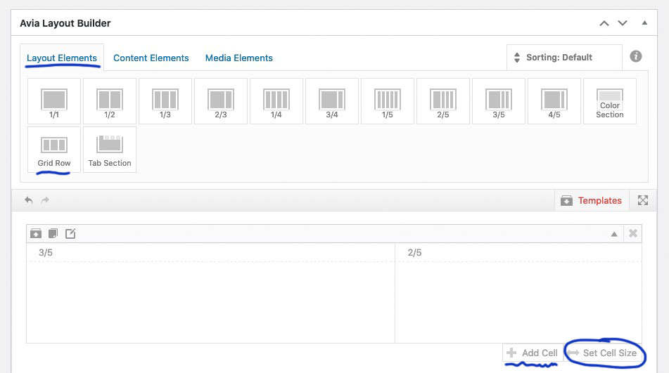This screenshot has height=373, width=669.
Task: Select the 3/5 grid cell
Action: (x=210, y=293)
